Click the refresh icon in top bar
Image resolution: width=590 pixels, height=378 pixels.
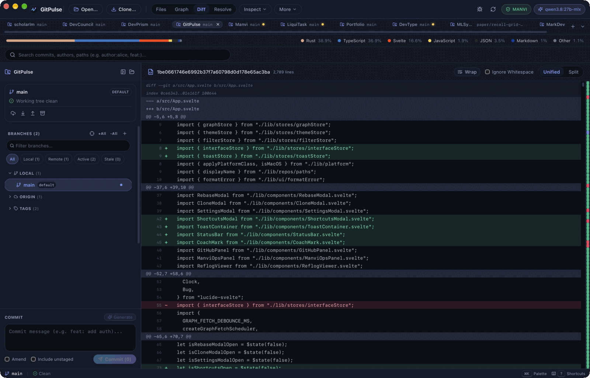pyautogui.click(x=493, y=9)
